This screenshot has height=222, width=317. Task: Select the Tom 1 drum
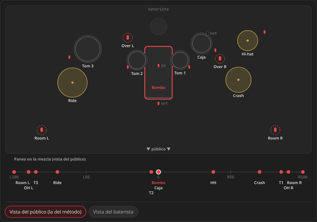(180, 60)
